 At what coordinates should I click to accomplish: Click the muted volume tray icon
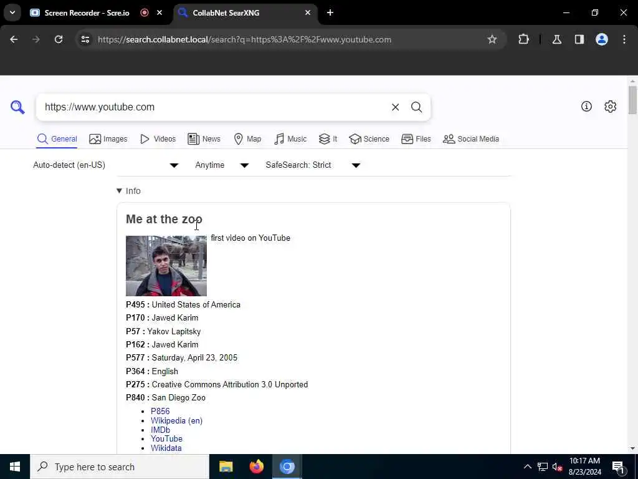click(x=557, y=467)
